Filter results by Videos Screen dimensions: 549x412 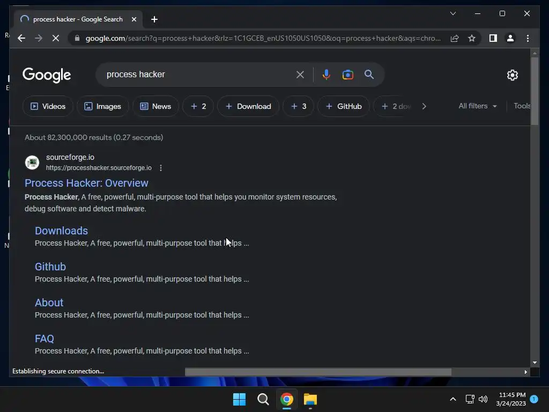click(48, 106)
